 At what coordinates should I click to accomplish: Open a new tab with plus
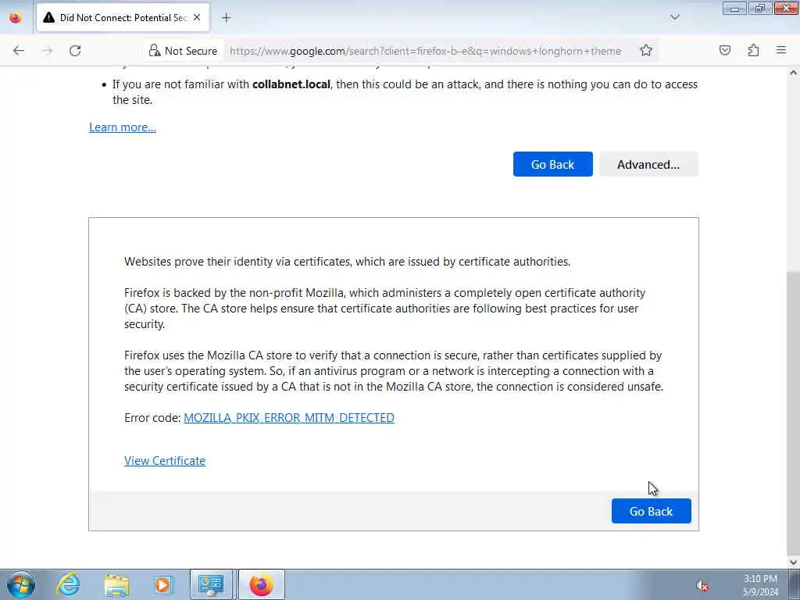click(226, 18)
